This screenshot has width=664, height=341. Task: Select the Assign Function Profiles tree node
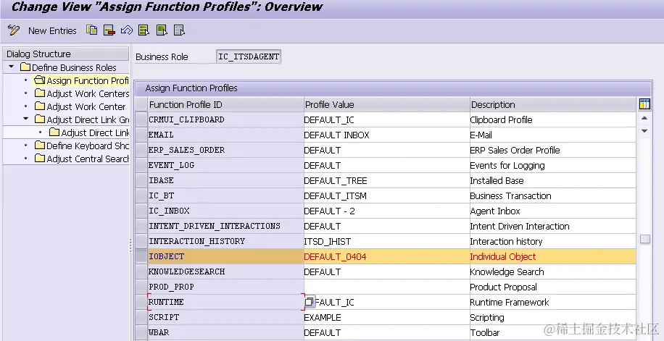click(x=88, y=80)
